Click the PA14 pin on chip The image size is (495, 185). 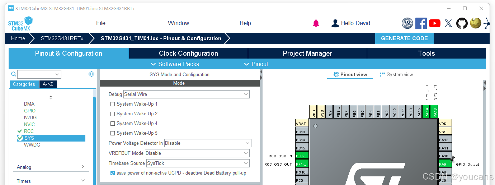click(x=426, y=112)
